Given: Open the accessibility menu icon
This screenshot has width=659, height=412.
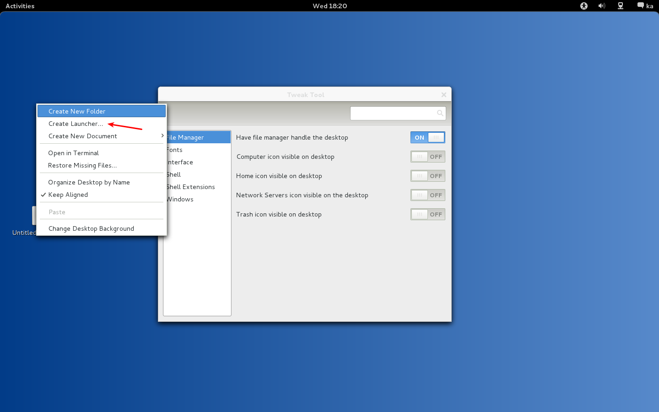Looking at the screenshot, I should click(583, 6).
